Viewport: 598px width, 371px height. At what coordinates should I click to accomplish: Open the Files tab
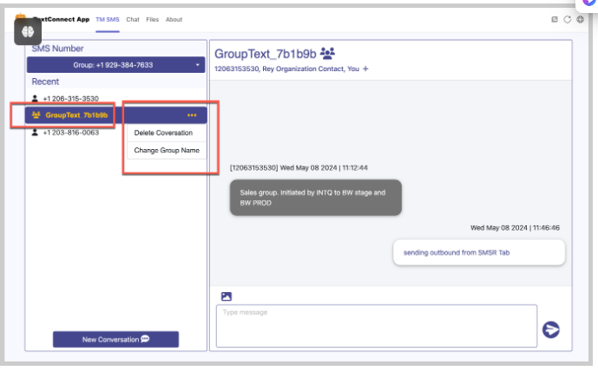click(153, 19)
